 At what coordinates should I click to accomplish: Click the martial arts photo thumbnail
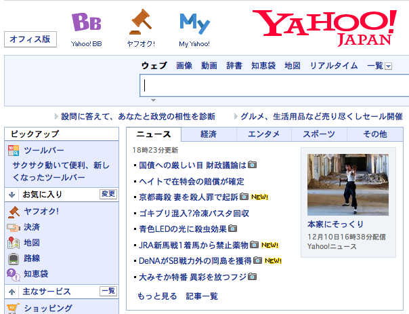pyautogui.click(x=348, y=184)
